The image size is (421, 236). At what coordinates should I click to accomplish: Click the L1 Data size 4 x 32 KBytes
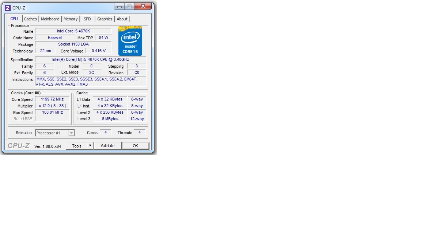pos(110,99)
